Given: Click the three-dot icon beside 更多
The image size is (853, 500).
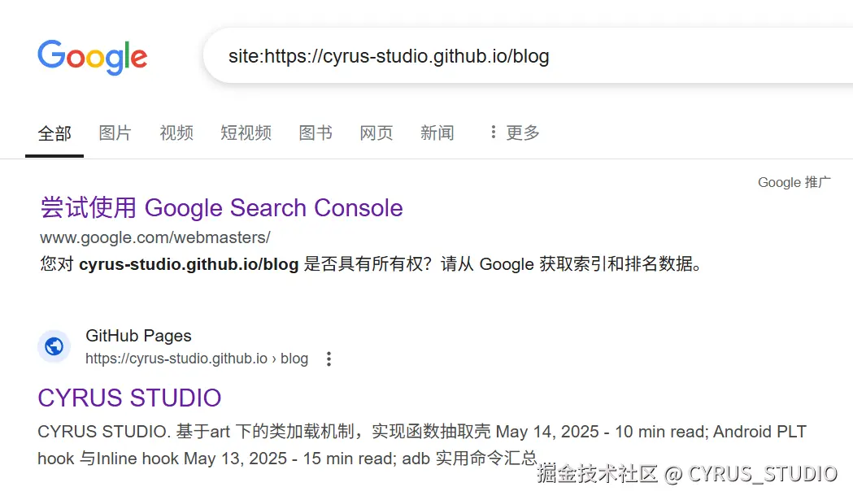Looking at the screenshot, I should [492, 133].
